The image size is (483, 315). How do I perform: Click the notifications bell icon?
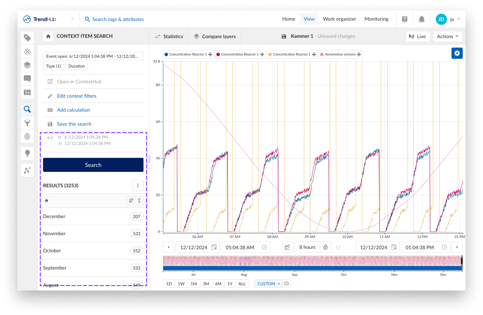pos(422,19)
